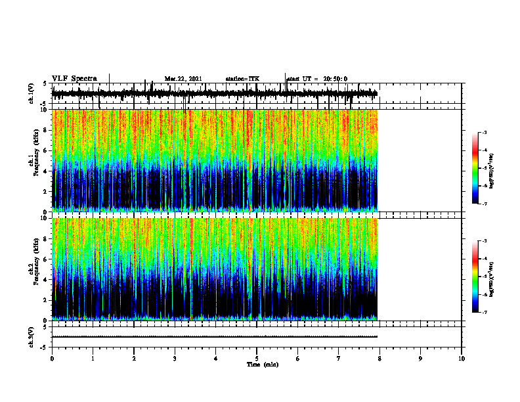Click the ch.1 voltage waveform trace

[215, 94]
